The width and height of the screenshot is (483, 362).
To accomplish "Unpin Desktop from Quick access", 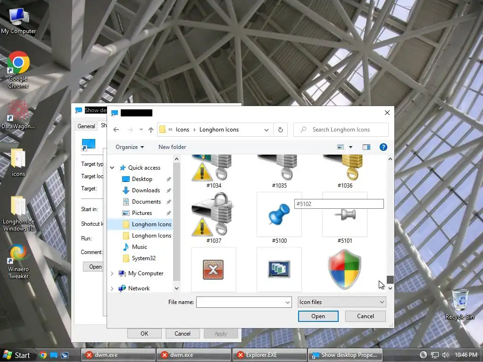I will (x=168, y=179).
